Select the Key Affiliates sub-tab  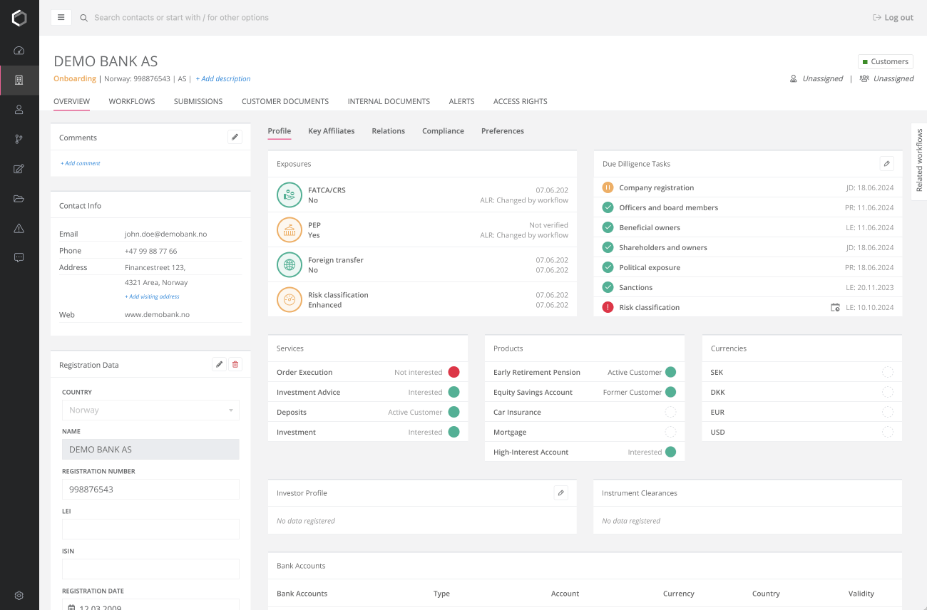[x=332, y=131]
